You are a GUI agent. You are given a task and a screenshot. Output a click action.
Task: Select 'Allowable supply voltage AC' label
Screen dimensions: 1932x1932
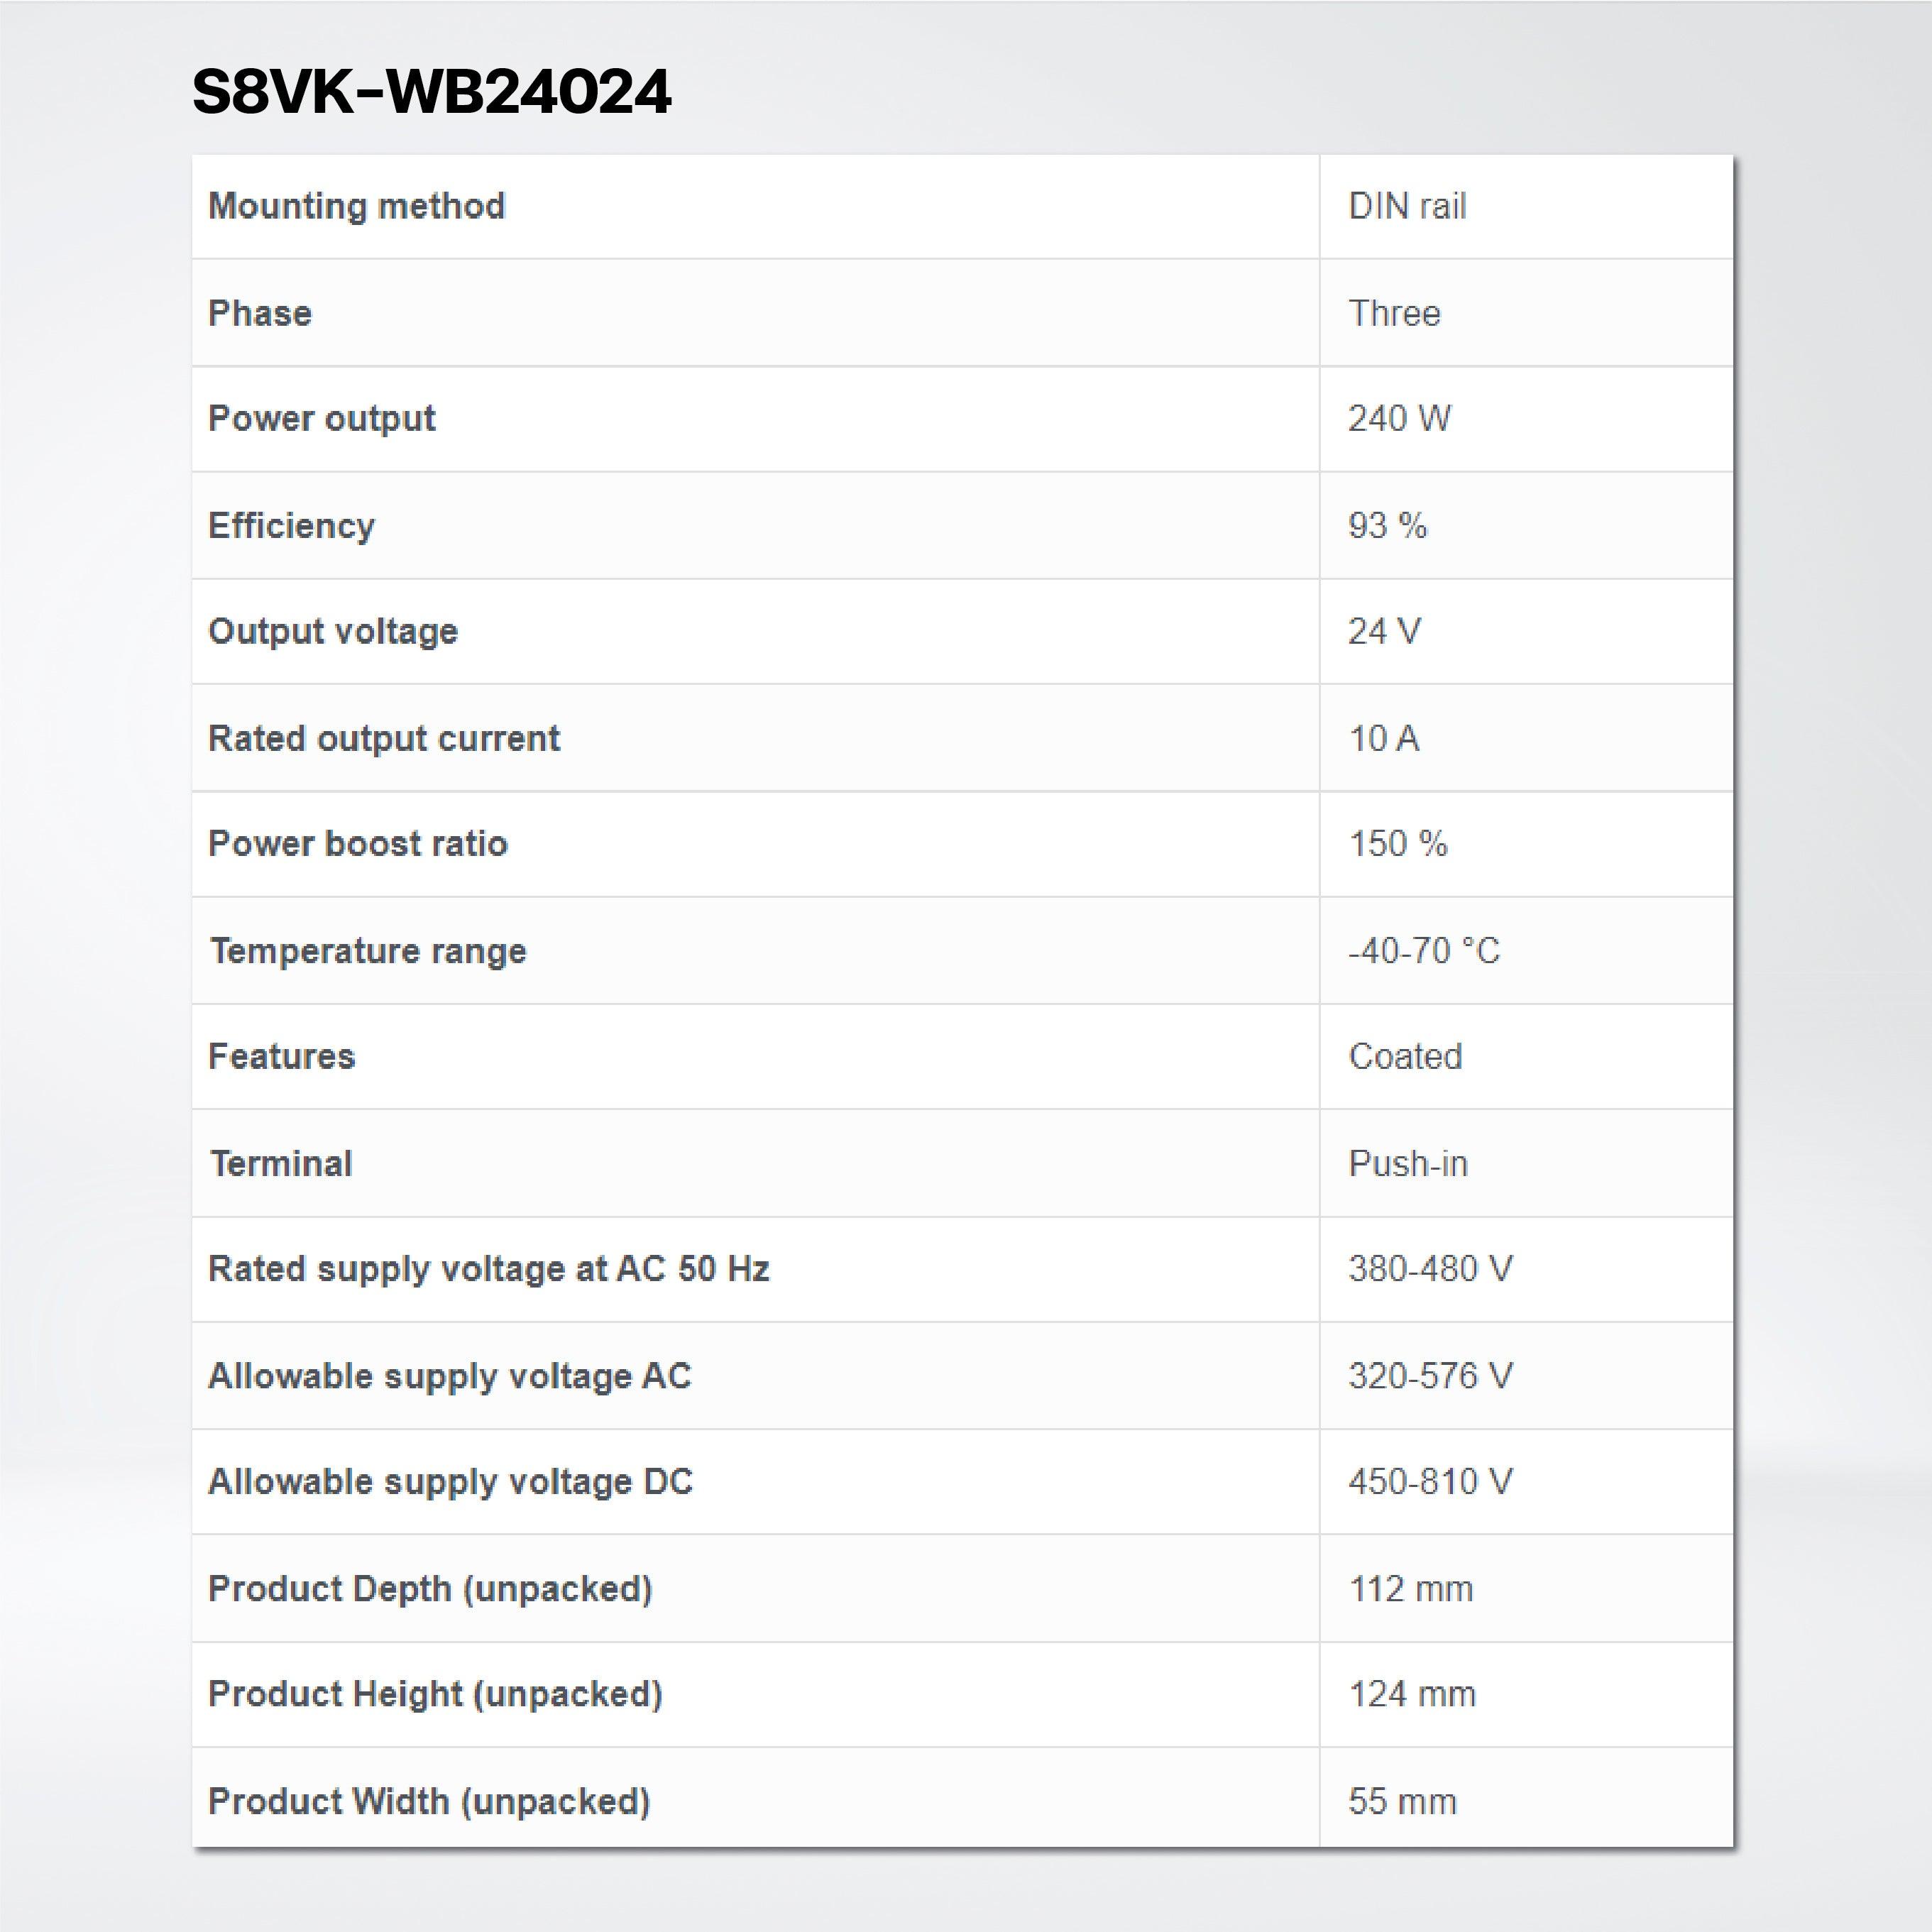tap(450, 1377)
